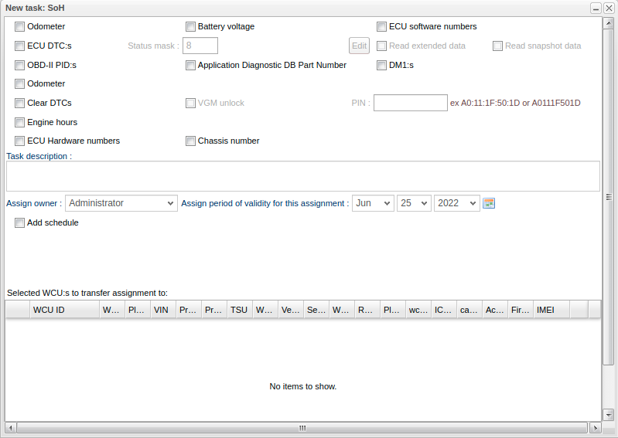Sort by the WCU ID column header
Viewport: 618px width, 438px height.
[64, 310]
